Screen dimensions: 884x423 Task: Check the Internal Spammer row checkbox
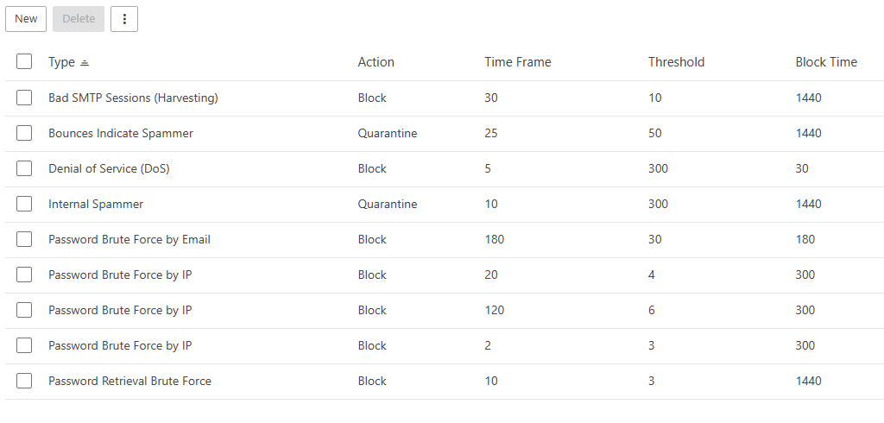point(24,204)
